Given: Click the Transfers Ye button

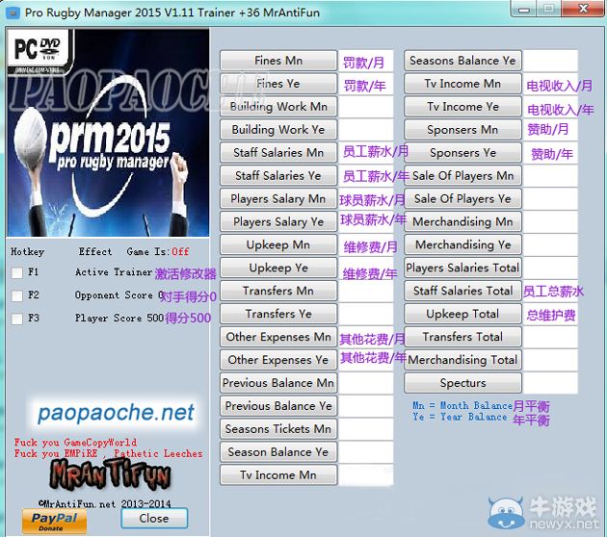Looking at the screenshot, I should coord(278,314).
